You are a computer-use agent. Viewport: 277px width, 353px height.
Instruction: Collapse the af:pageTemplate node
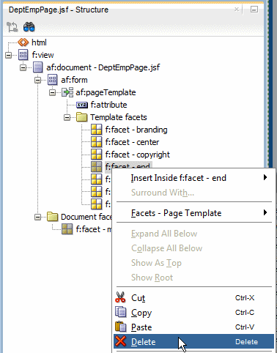point(53,92)
